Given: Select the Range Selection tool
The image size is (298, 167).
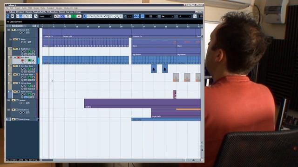Looking at the screenshot, I should (88, 16).
